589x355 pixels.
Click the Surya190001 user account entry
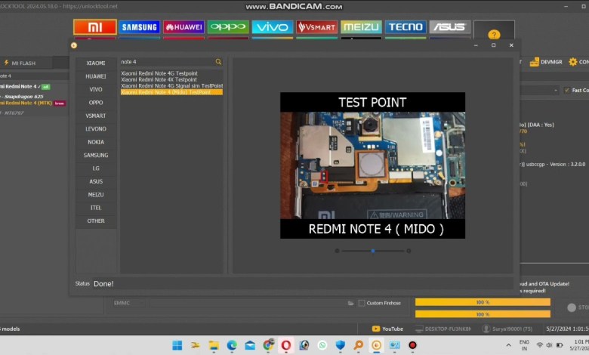coord(507,329)
